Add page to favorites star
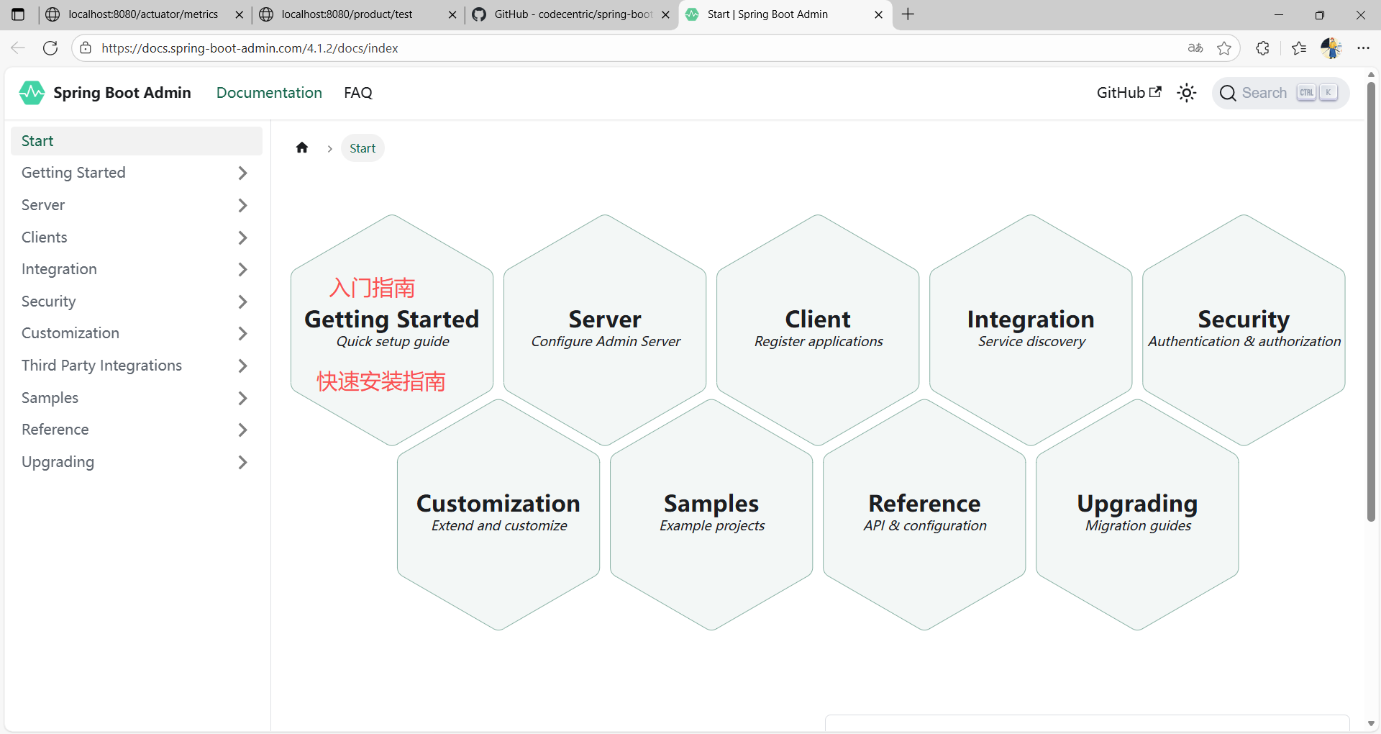This screenshot has height=734, width=1381. [1224, 48]
